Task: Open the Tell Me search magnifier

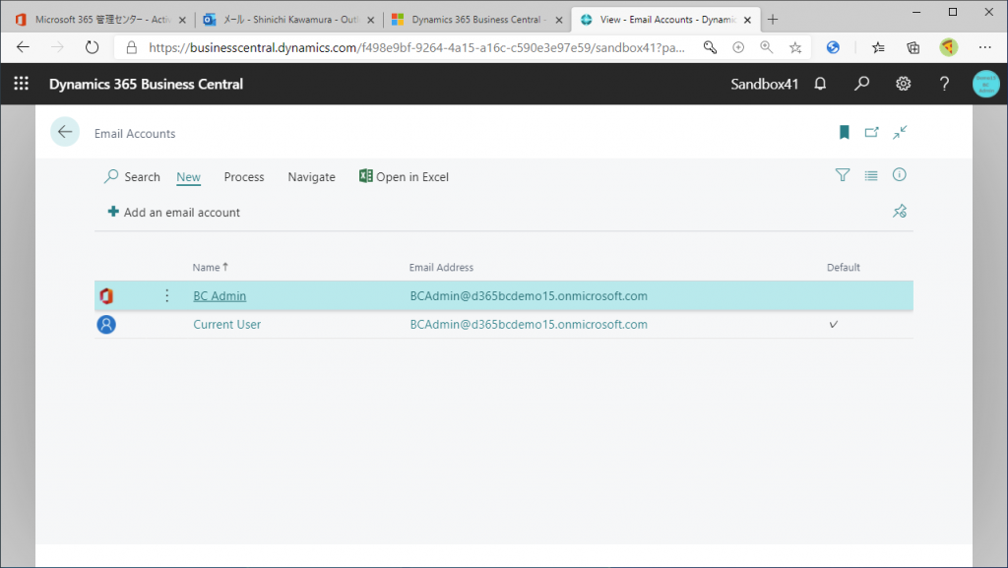Action: tap(861, 84)
